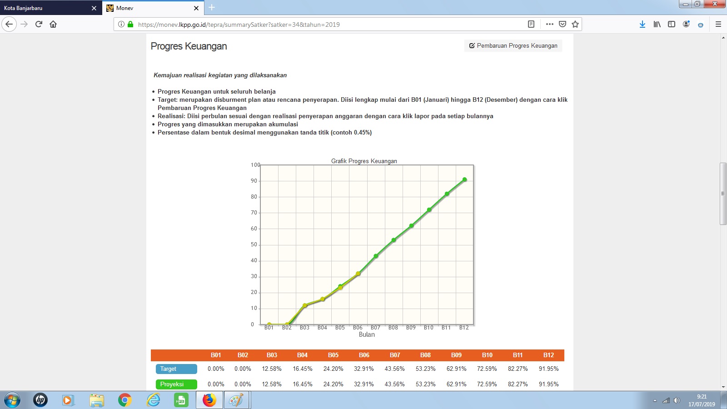Open a new browser tab
Viewport: 727px width, 409px height.
click(x=212, y=8)
